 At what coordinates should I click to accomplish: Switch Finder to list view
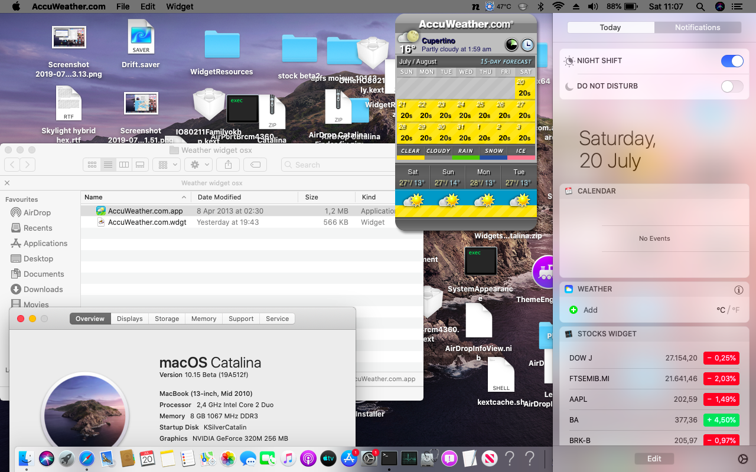click(107, 165)
